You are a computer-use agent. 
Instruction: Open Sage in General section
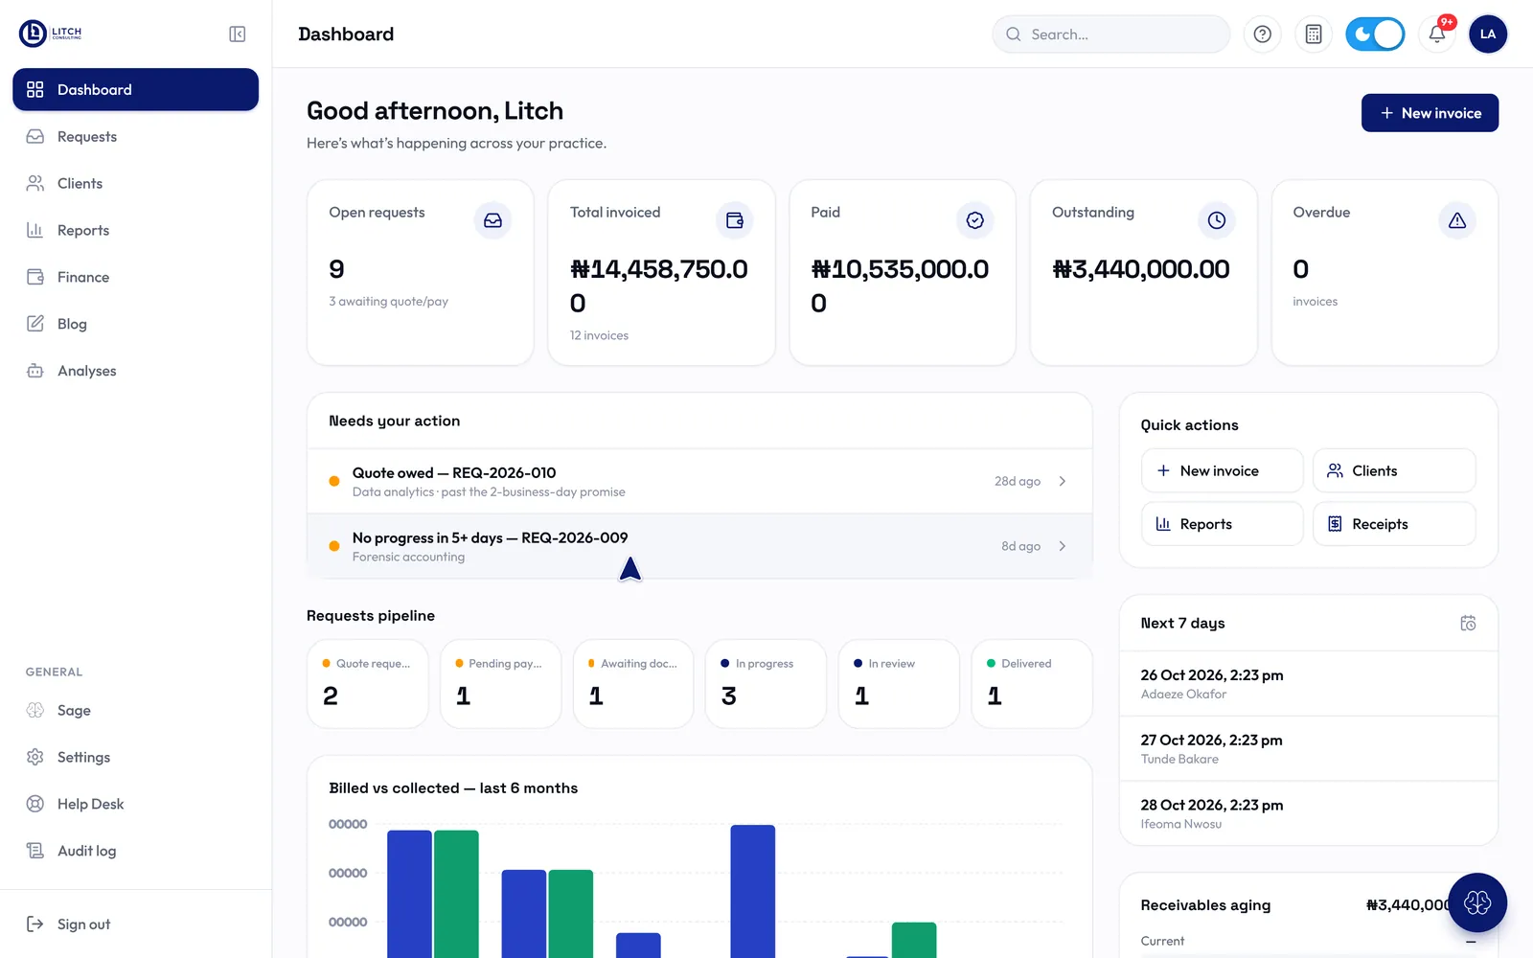(x=135, y=710)
